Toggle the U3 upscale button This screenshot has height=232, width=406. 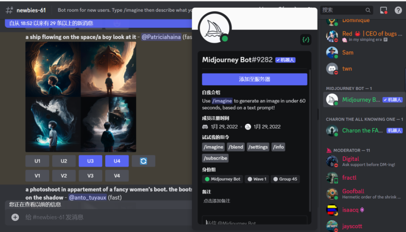click(x=90, y=161)
